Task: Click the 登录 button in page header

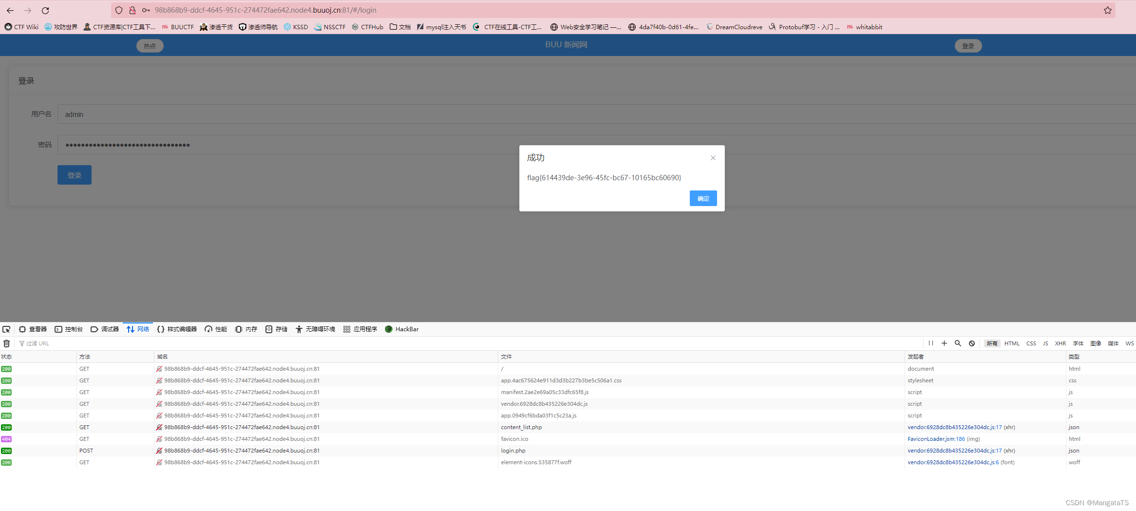Action: (968, 46)
